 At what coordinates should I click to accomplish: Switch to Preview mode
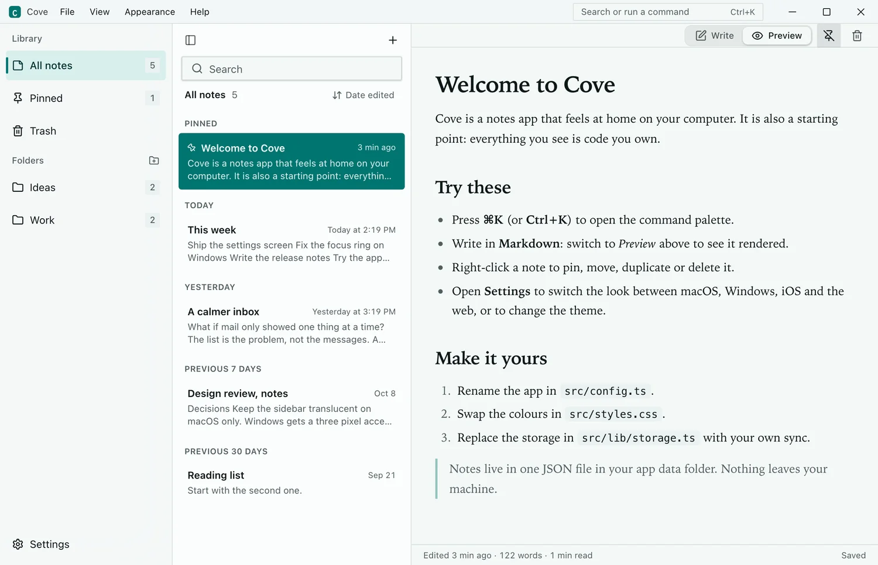coord(777,36)
